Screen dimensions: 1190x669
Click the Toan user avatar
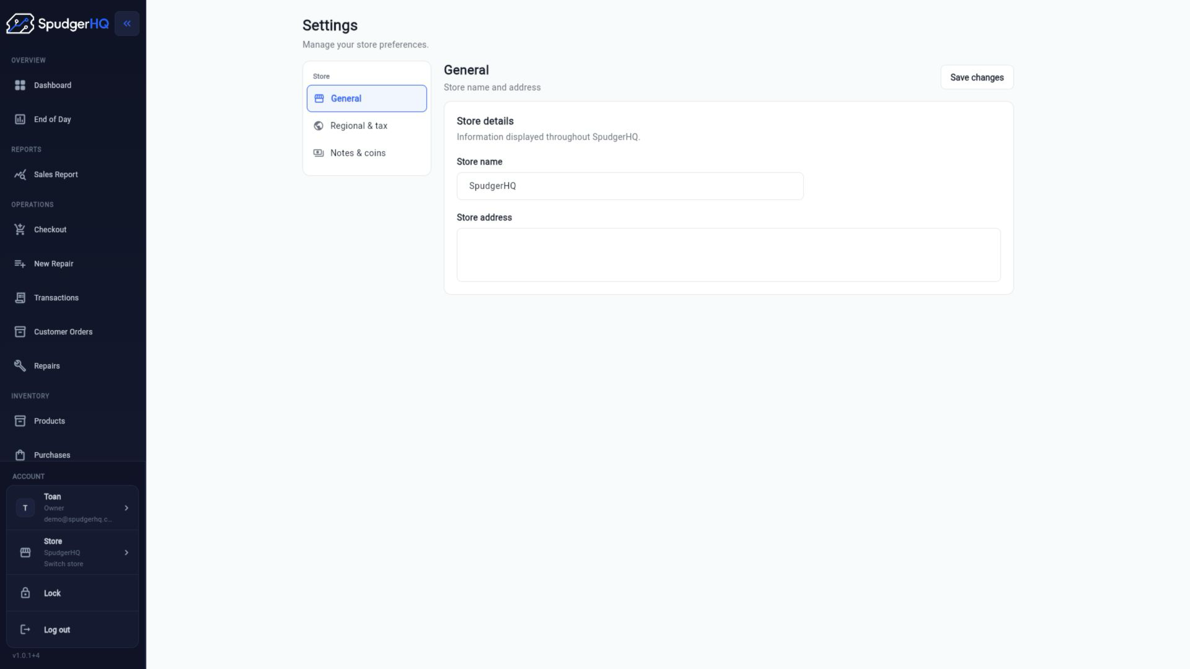(25, 508)
